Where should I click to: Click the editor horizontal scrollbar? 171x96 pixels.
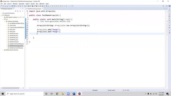point(97,88)
